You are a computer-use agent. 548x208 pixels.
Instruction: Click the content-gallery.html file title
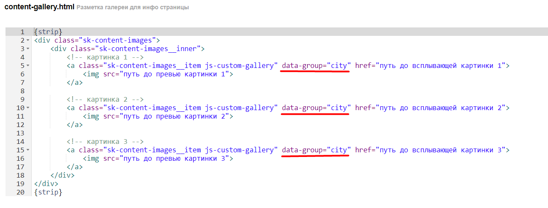pyautogui.click(x=39, y=7)
